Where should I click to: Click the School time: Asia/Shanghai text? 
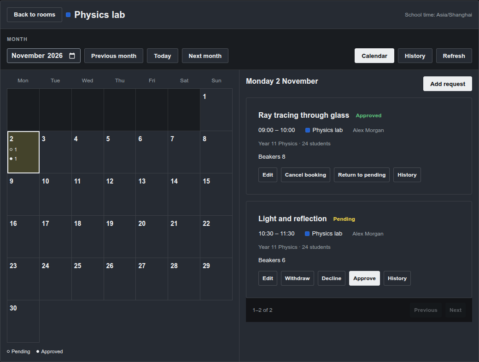438,15
